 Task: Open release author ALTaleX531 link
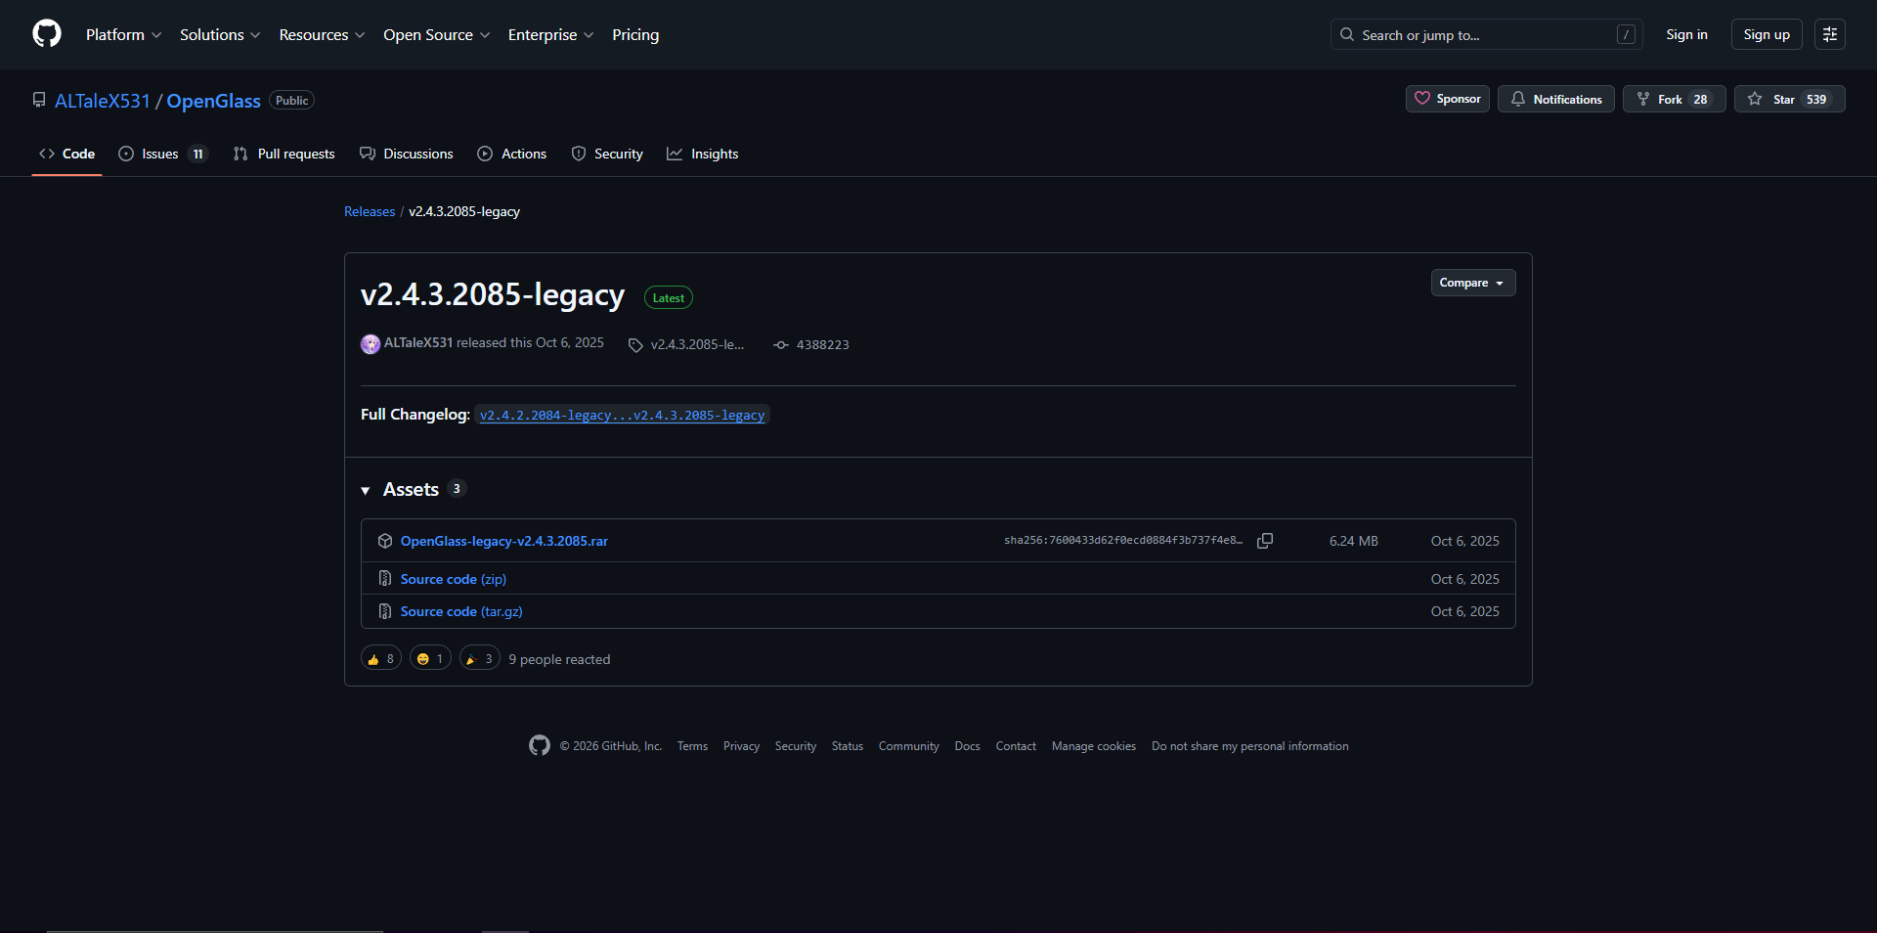pyautogui.click(x=418, y=342)
